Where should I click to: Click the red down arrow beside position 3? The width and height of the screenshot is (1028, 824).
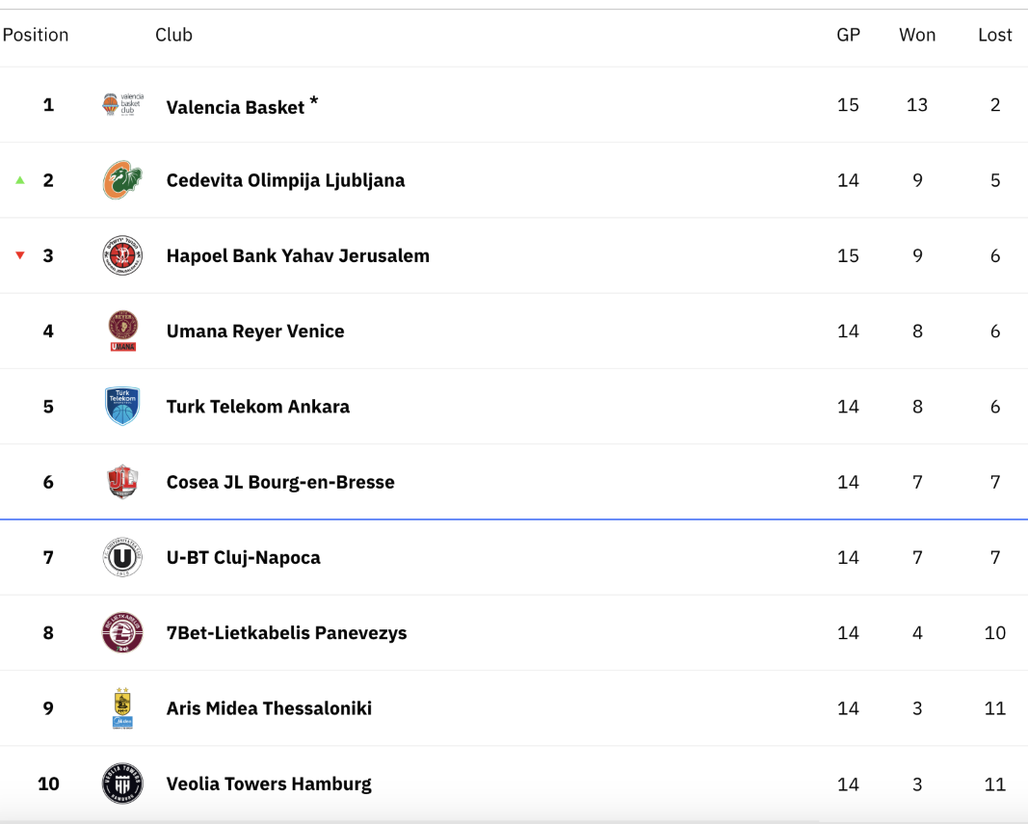(20, 255)
